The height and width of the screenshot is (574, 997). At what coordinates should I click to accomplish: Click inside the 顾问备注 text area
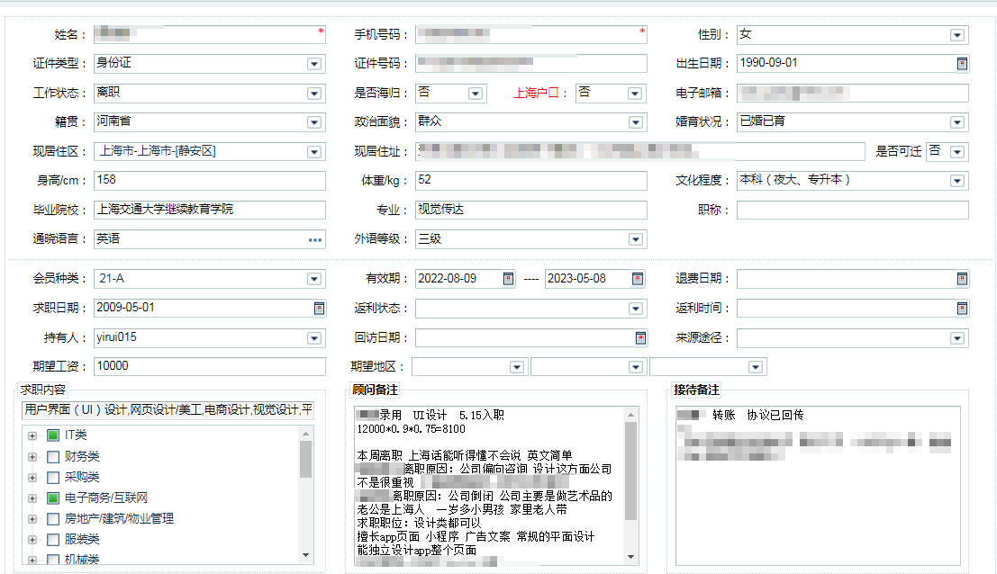point(490,486)
